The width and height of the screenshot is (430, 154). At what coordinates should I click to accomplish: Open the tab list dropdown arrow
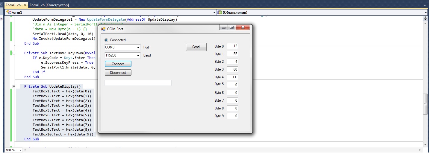tap(426, 5)
